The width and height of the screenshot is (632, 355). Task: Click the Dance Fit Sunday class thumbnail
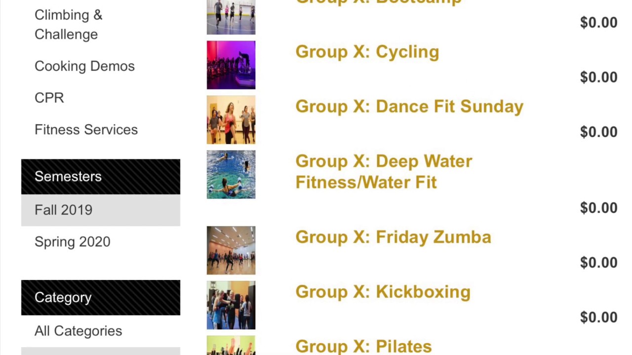tap(231, 120)
